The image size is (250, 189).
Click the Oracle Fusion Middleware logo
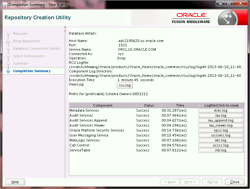pos(191,18)
